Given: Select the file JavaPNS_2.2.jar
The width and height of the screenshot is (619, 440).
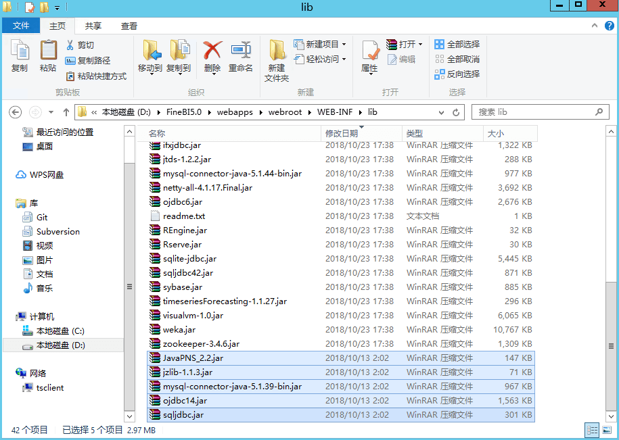Looking at the screenshot, I should click(341, 358).
